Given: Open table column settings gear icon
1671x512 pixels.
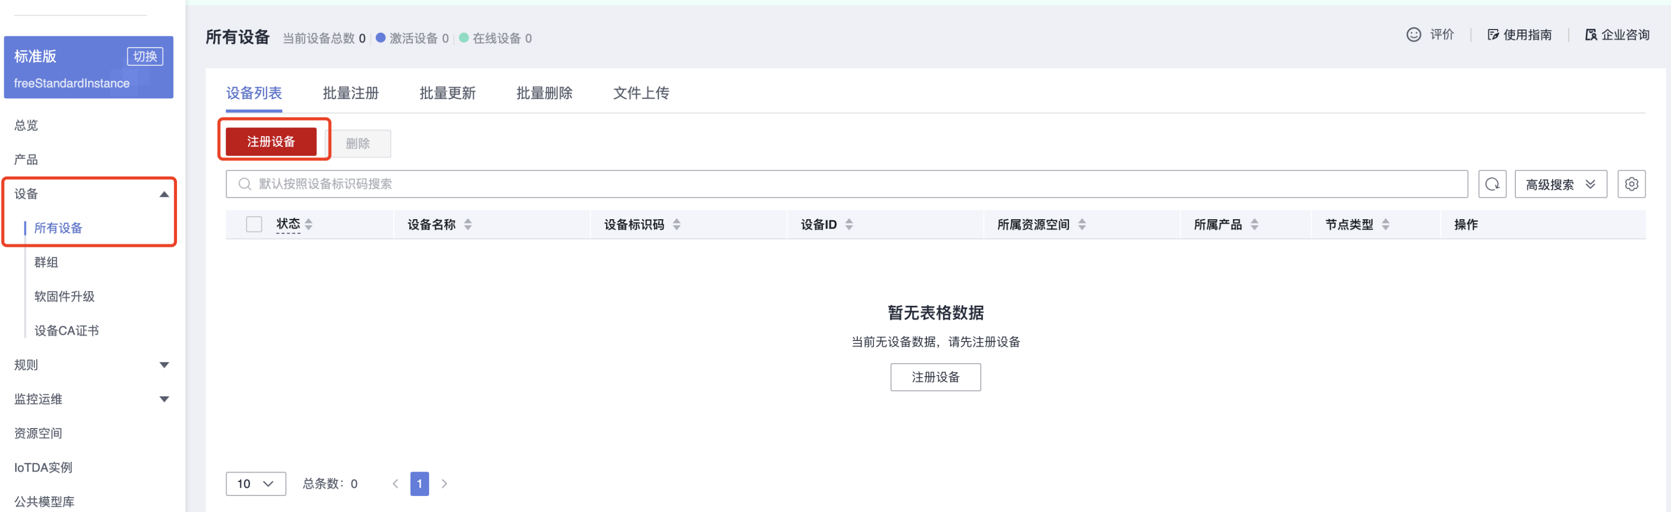Looking at the screenshot, I should [x=1631, y=184].
